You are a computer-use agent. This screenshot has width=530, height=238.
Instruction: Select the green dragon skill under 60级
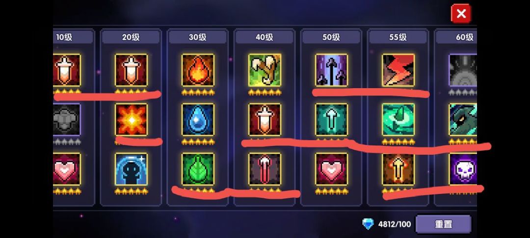pyautogui.click(x=463, y=119)
